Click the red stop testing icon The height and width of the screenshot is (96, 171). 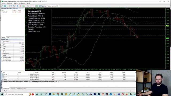[20, 6]
